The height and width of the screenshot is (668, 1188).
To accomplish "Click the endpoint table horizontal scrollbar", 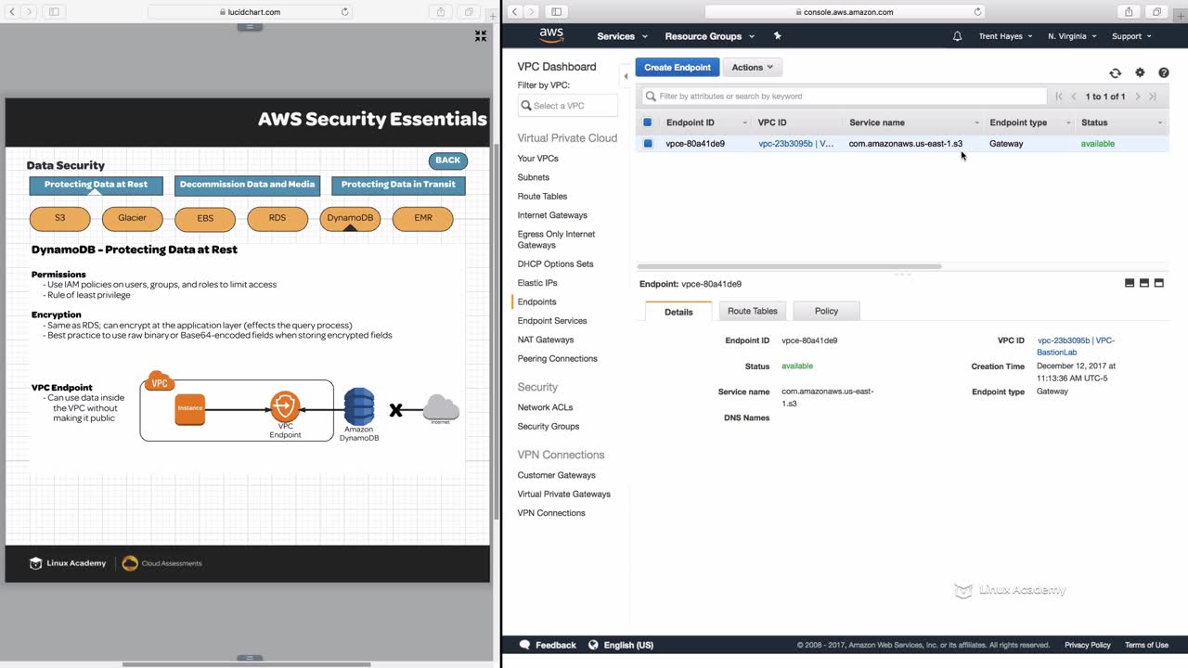I will pyautogui.click(x=789, y=266).
